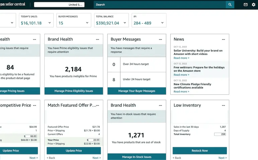
Task: Open out-of-stock Brand Health card options menu
Action: tap(161, 105)
